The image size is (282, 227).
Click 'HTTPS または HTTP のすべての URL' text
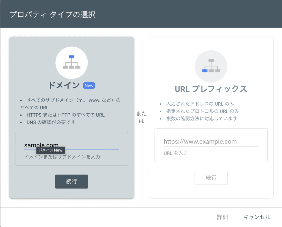(66, 115)
